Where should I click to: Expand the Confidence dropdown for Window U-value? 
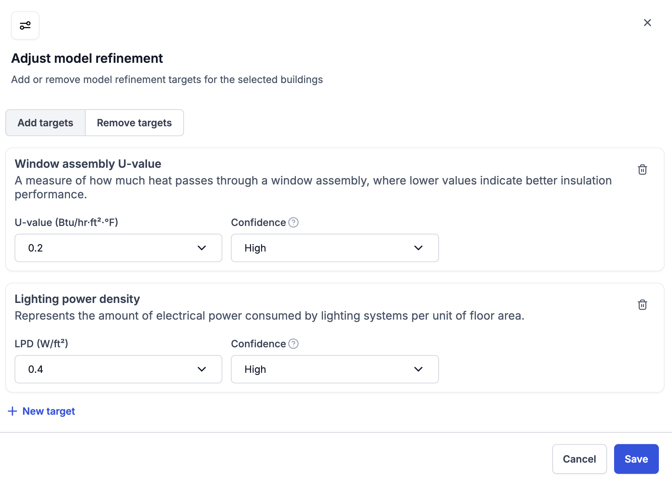pyautogui.click(x=335, y=248)
